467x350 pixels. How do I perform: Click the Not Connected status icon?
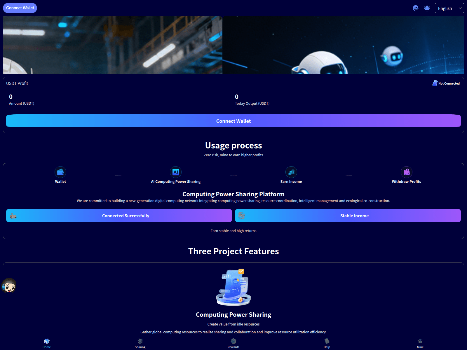435,83
